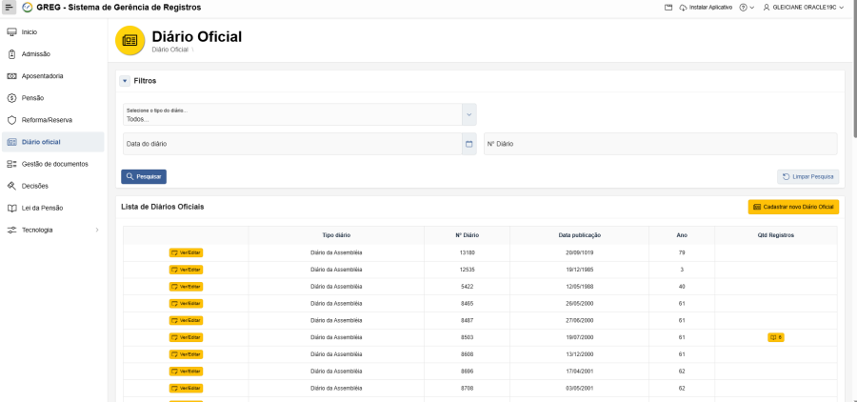Click Ver/Editar for diário number 13180
Viewport: 857px width, 402px height.
[186, 252]
